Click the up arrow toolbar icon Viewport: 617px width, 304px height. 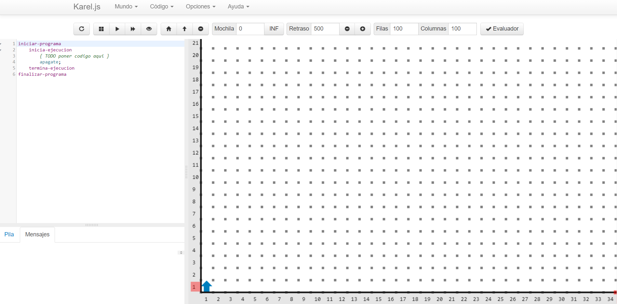pos(184,29)
